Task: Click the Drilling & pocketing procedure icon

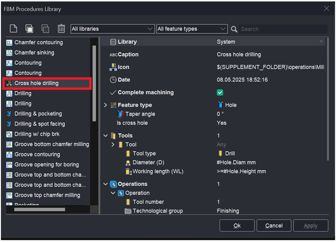Action: tap(9, 114)
